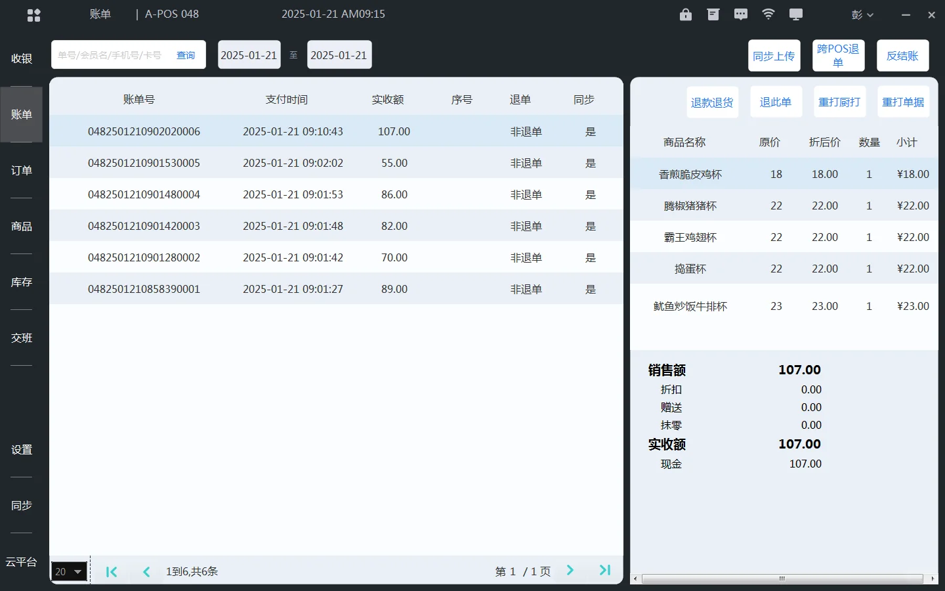Check the Wi-Fi network status icon

(768, 14)
